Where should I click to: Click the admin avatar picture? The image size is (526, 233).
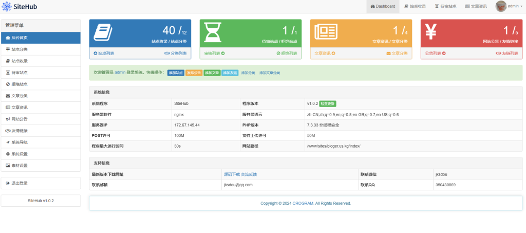point(501,6)
